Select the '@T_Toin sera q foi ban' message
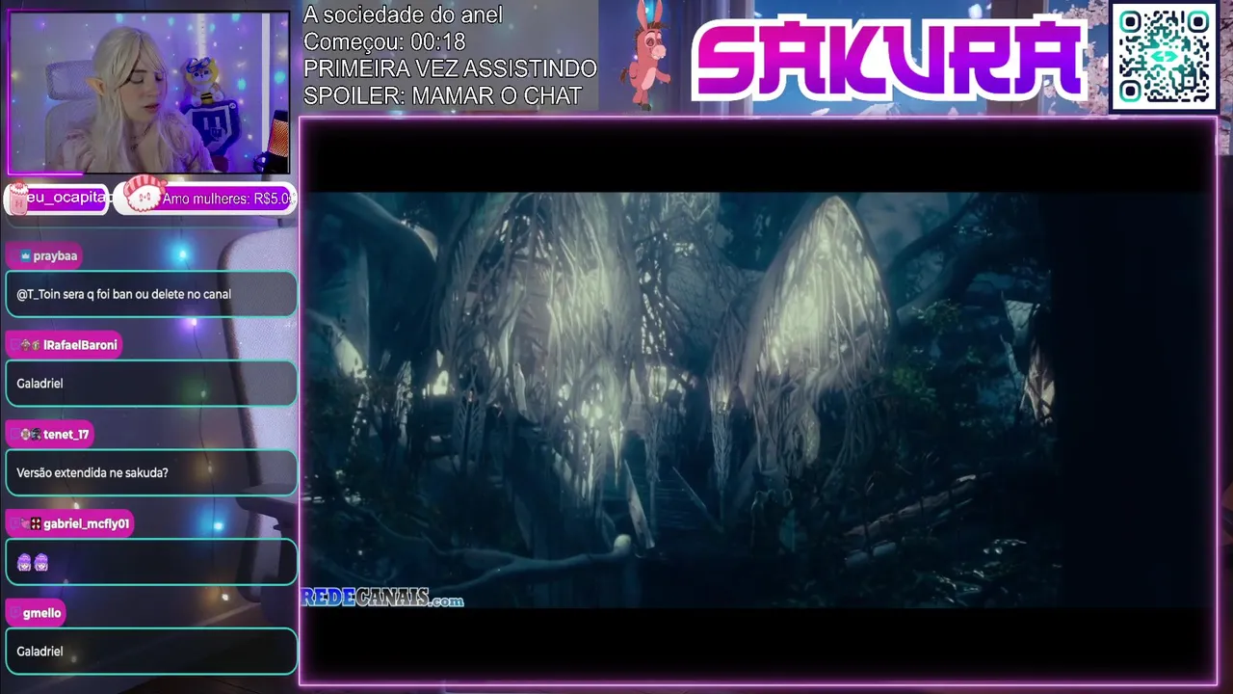This screenshot has width=1233, height=694. [x=151, y=294]
